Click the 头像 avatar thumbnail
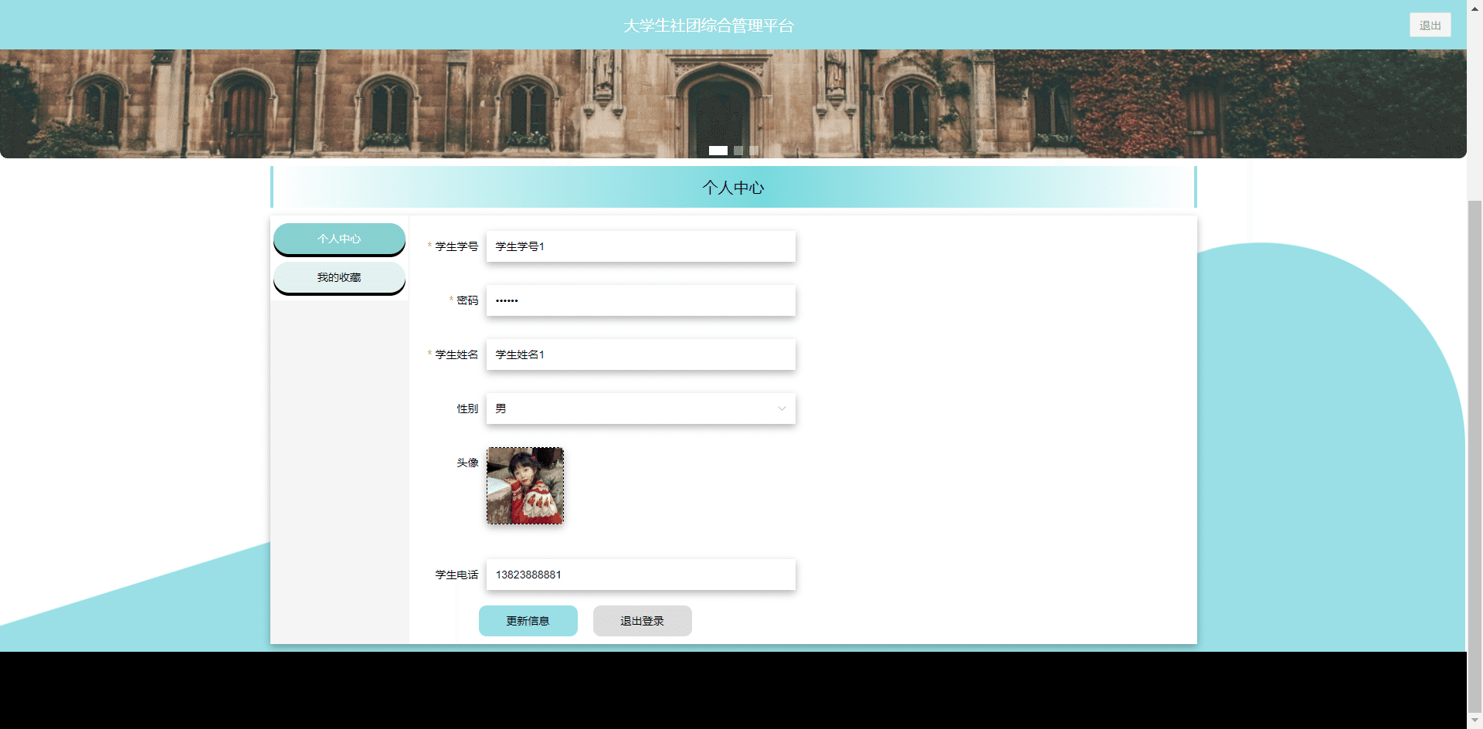Viewport: 1483px width, 729px height. (x=525, y=486)
